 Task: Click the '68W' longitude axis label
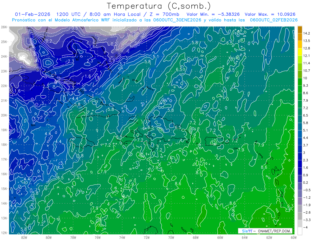pyautogui.click(x=196, y=237)
